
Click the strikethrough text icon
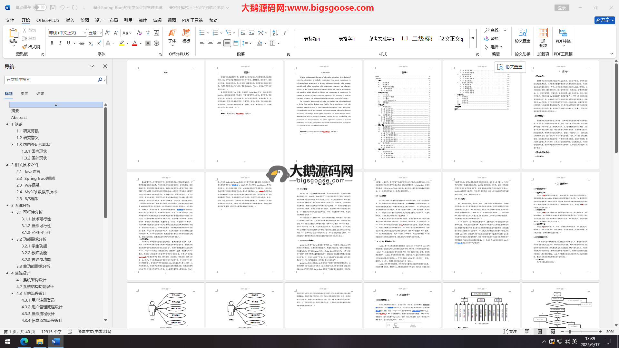(x=82, y=43)
